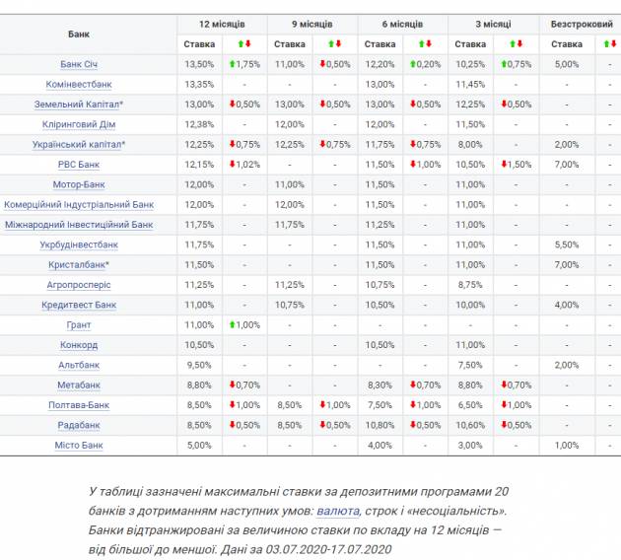Select Альтбанк 3-month rate 7,50%

click(470, 365)
